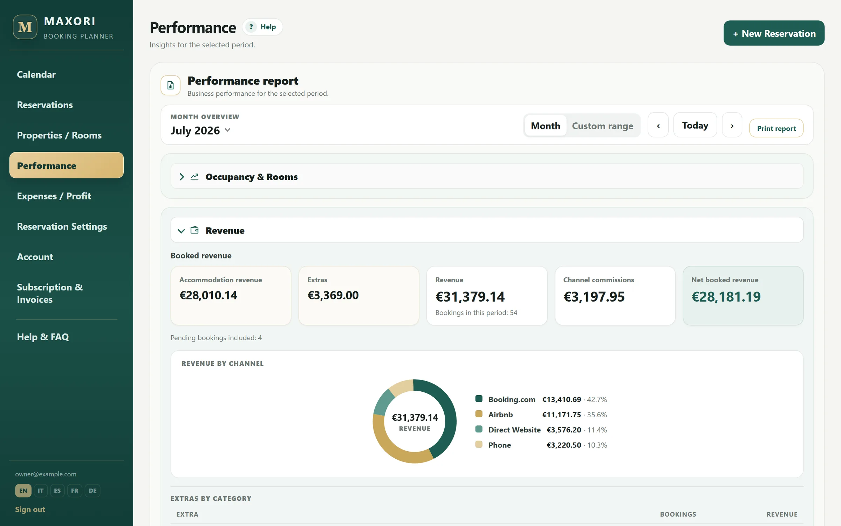841x526 pixels.
Task: Click the donut chart center total
Action: (415, 418)
